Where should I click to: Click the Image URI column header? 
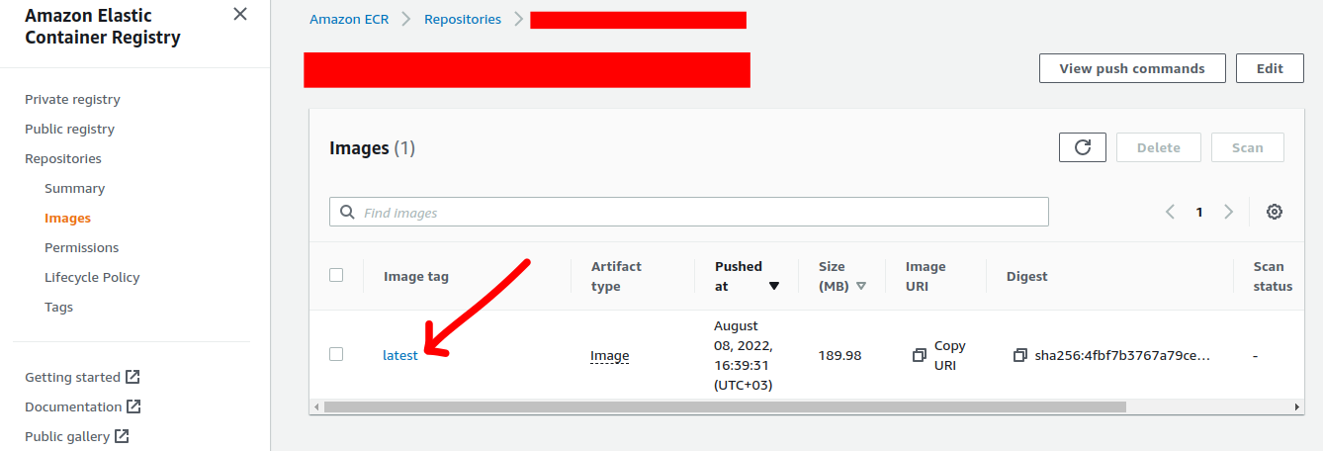[x=926, y=276]
